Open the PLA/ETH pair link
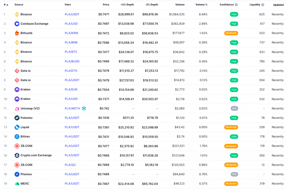Image resolution: width=287 pixels, height=189 pixels. tap(71, 71)
